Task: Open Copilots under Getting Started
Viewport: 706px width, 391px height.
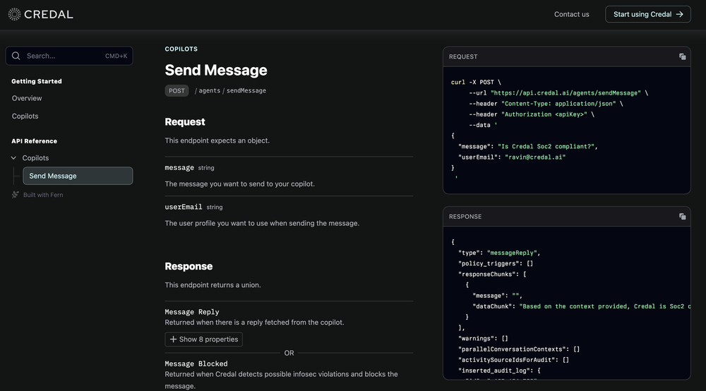Action: (25, 116)
